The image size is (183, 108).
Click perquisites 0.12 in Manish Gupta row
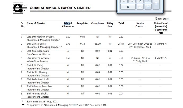pos(82,44)
